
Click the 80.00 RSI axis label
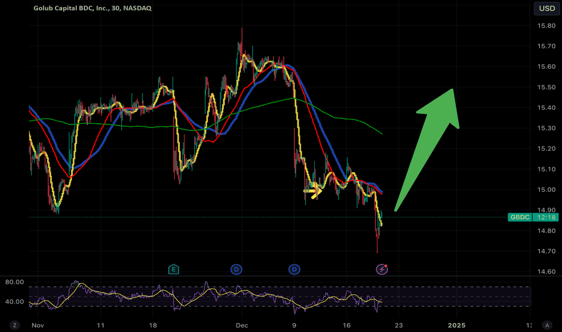(x=14, y=282)
